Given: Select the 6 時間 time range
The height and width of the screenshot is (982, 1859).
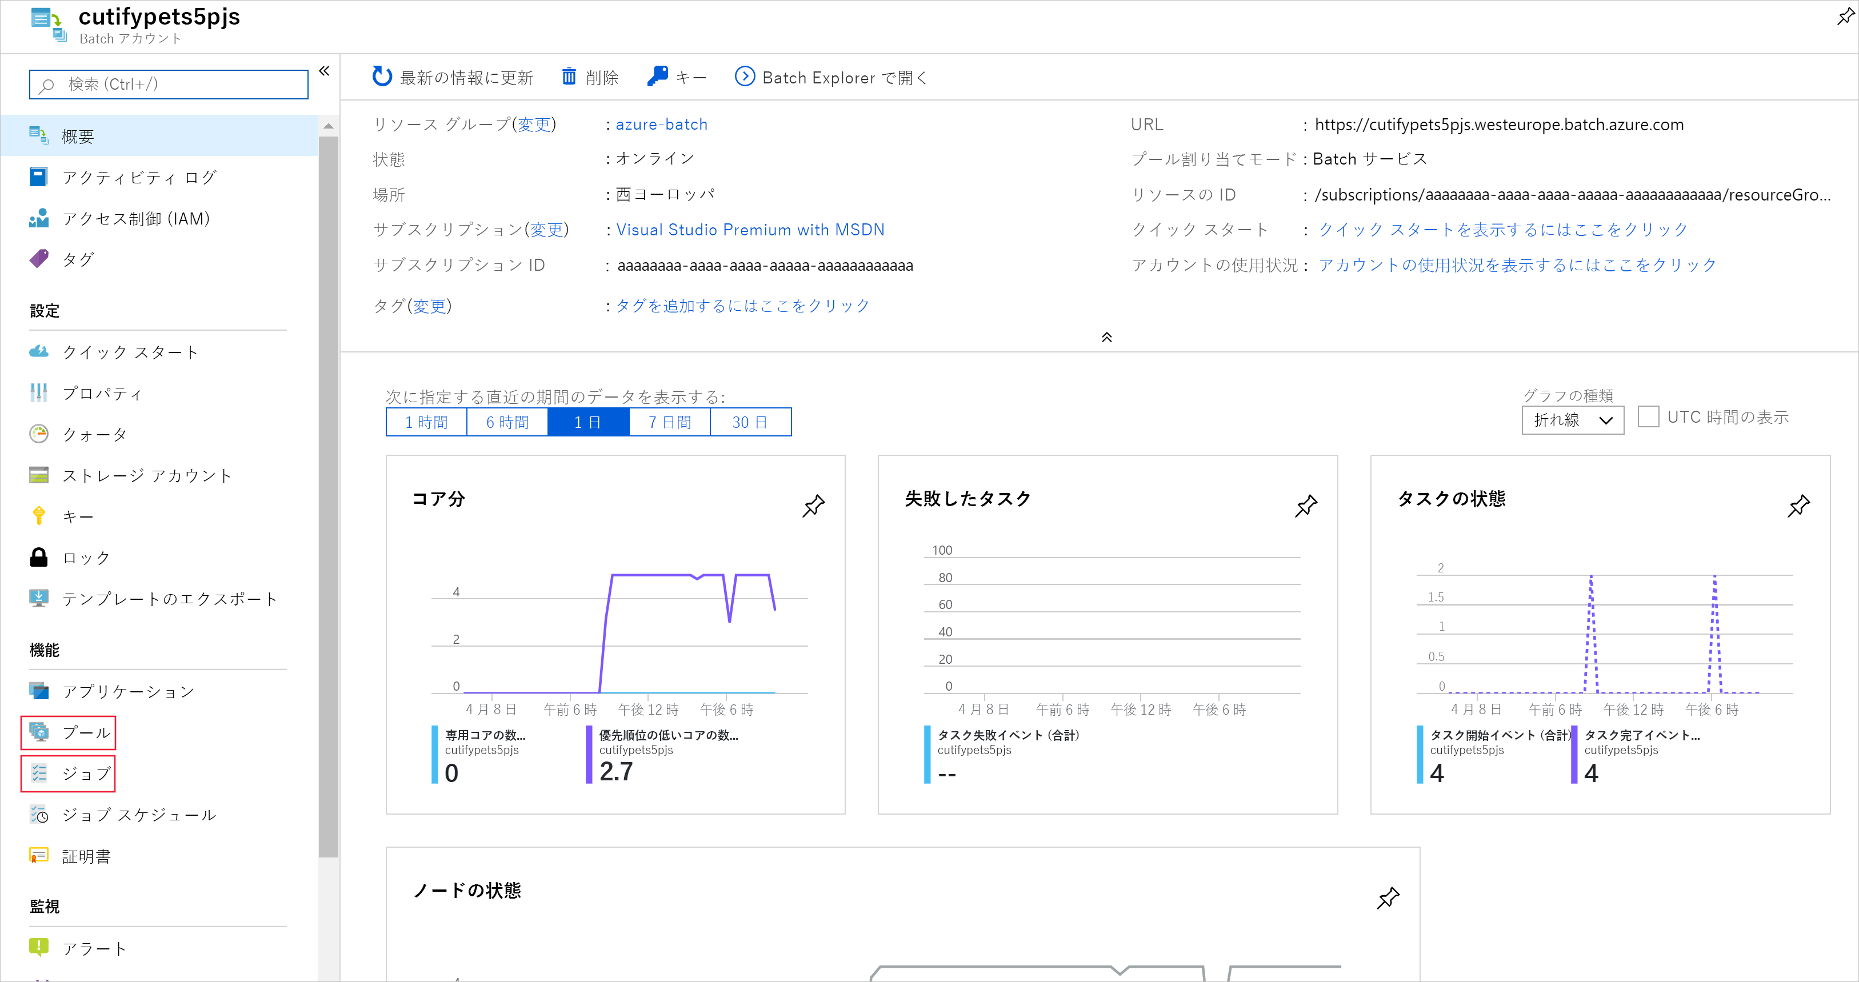Looking at the screenshot, I should click(507, 422).
